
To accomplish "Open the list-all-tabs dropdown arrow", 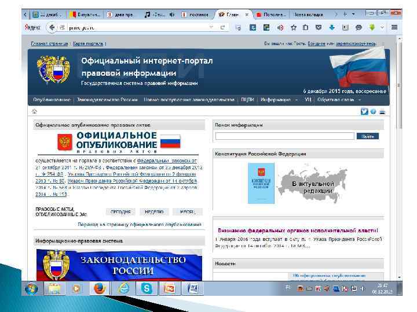I will coord(353,14).
